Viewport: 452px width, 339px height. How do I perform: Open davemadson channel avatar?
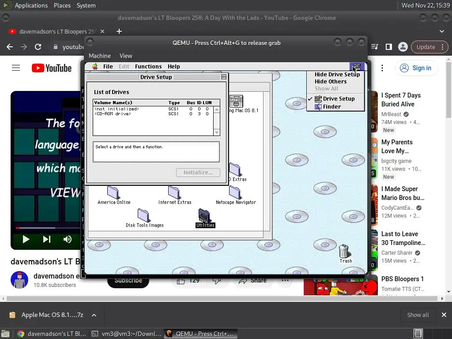click(x=19, y=279)
